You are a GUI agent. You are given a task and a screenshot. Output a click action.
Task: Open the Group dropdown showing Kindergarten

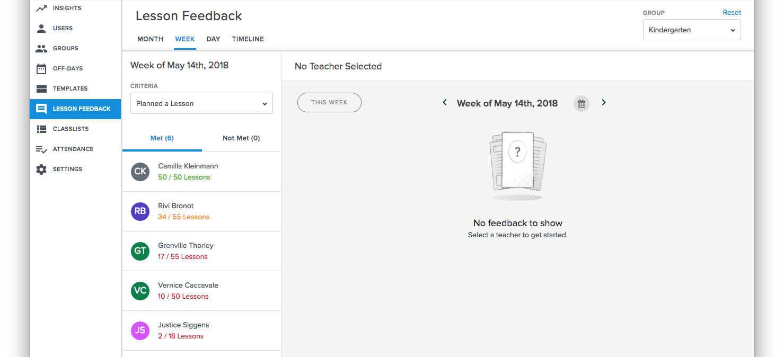[692, 30]
